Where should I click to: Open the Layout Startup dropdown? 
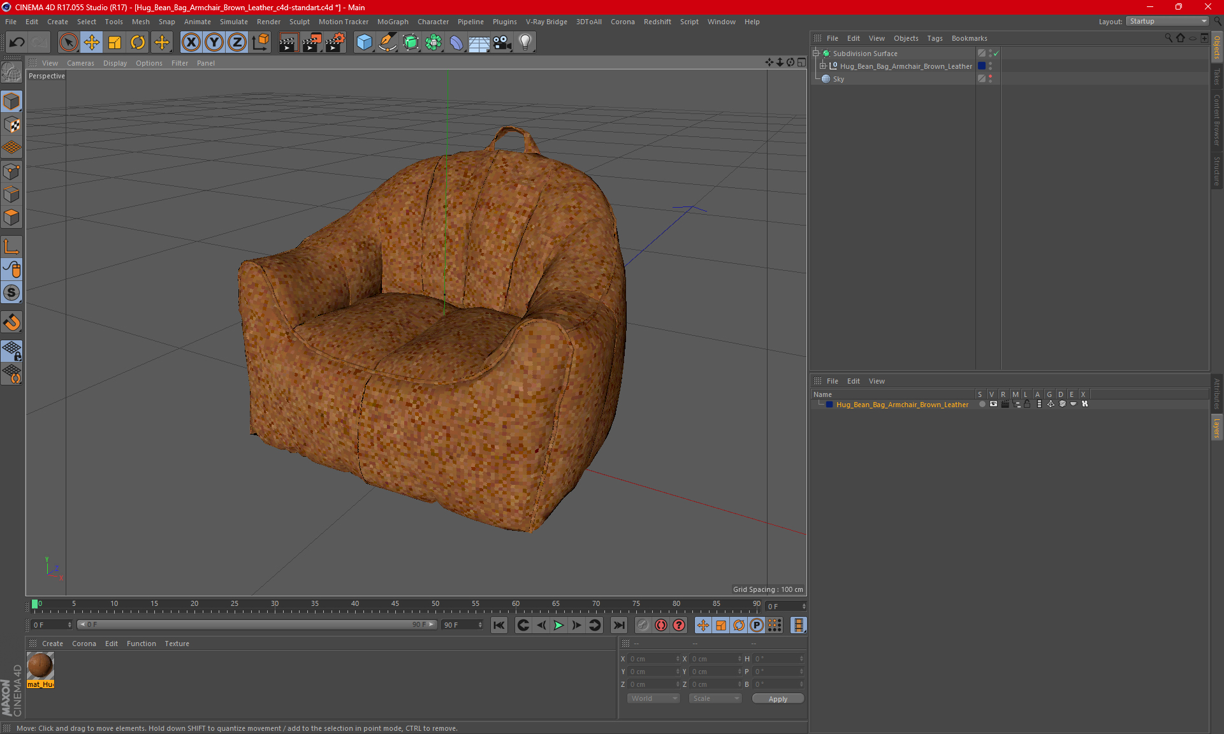[x=1168, y=21]
